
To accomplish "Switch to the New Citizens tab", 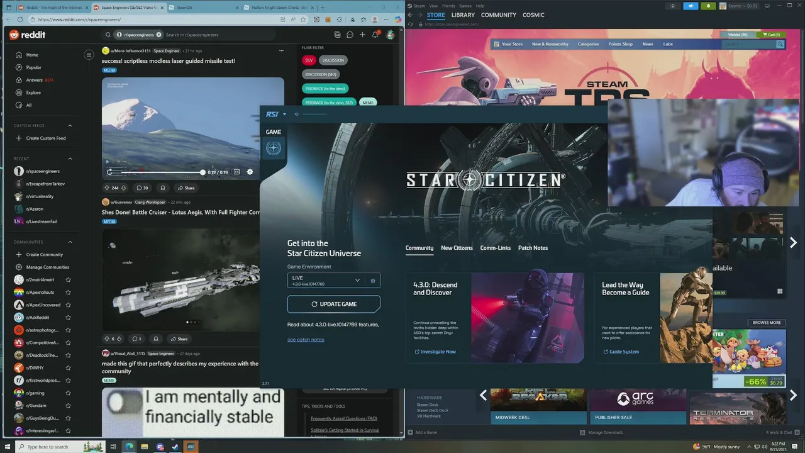I will (x=457, y=248).
